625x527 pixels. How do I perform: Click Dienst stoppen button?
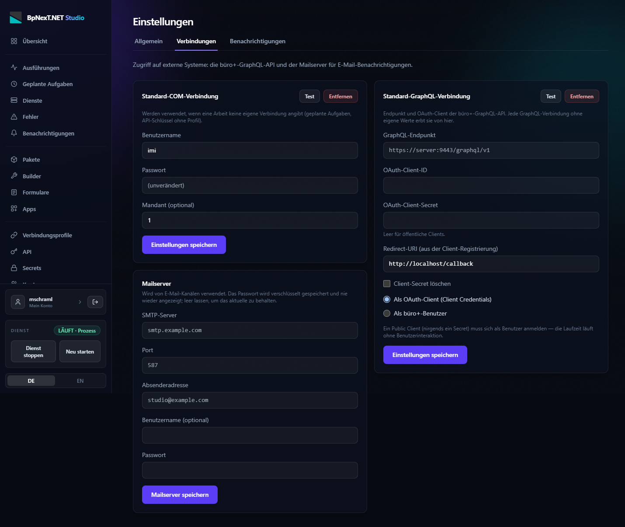click(33, 351)
